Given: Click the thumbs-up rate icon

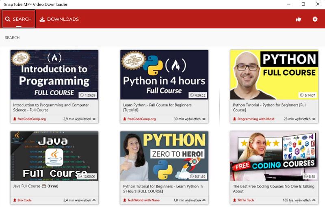Looking at the screenshot, I should 299,19.
